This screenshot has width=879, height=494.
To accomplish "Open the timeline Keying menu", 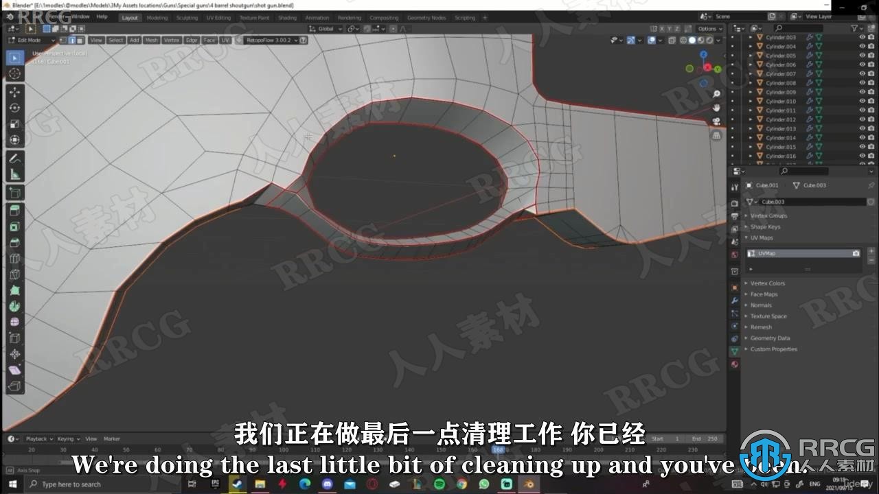I will (67, 438).
